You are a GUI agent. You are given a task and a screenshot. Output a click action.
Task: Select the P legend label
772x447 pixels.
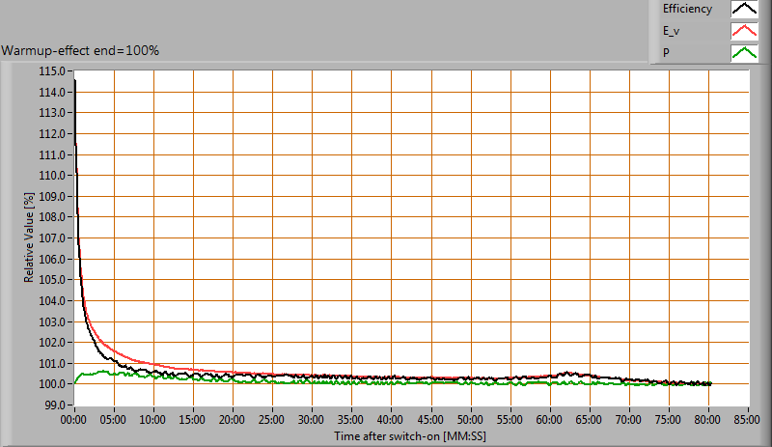665,54
